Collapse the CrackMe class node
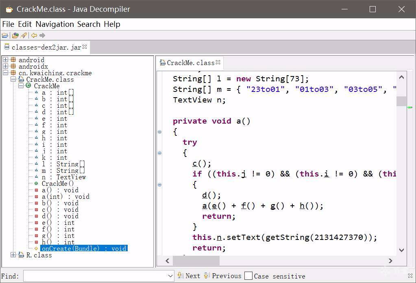 click(x=21, y=86)
